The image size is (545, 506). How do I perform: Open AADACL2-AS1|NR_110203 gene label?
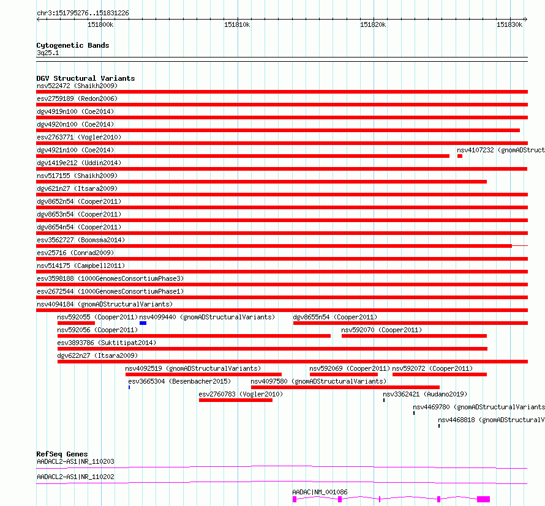pyautogui.click(x=75, y=461)
